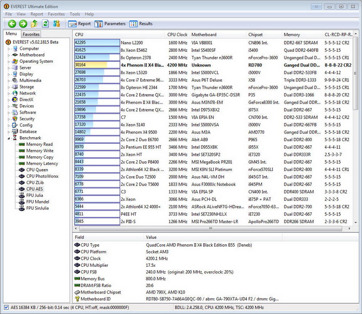
Task: Open the Memory Read benchmark
Action: coord(39,144)
